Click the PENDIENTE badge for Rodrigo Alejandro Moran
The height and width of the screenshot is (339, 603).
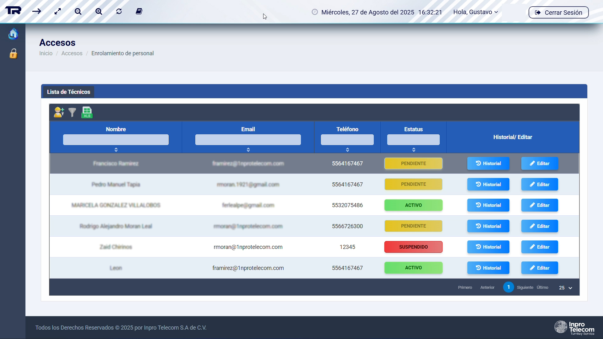(x=413, y=226)
